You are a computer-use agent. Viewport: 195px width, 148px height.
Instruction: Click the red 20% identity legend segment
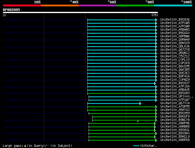[x=22, y=5]
